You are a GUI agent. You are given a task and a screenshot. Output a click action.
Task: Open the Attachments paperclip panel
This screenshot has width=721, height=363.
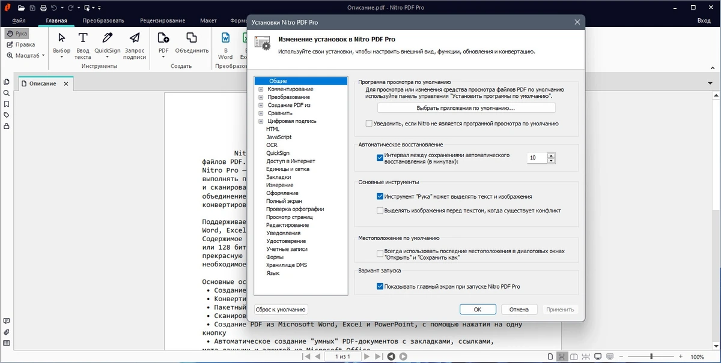point(7,332)
